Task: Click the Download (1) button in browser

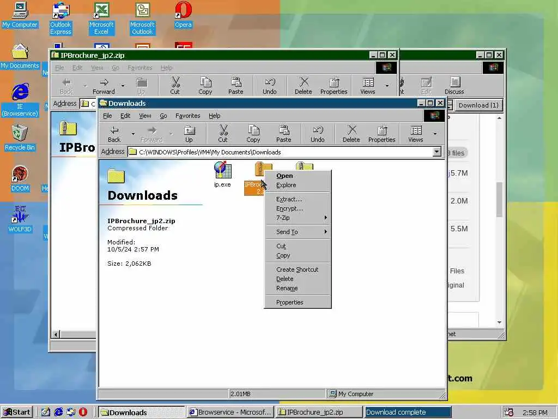Action: point(478,105)
